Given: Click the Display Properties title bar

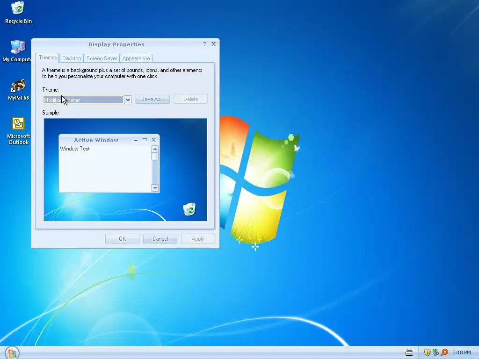Looking at the screenshot, I should tap(116, 44).
